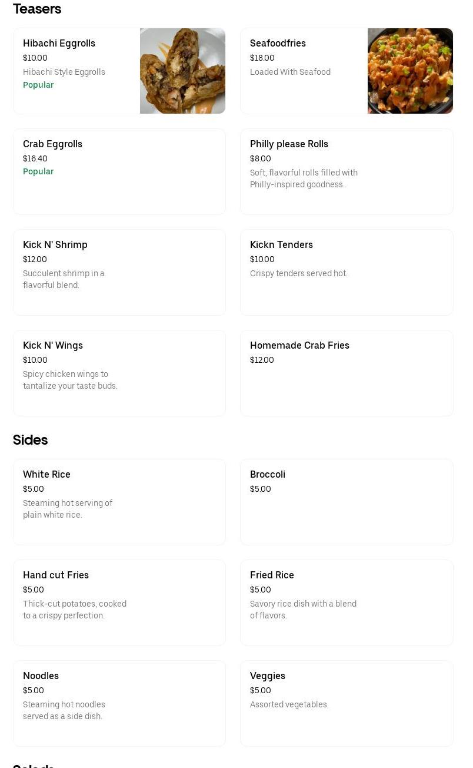Open Homemade Crab Fries details
Screen dimensions: 473x768
tap(347, 373)
